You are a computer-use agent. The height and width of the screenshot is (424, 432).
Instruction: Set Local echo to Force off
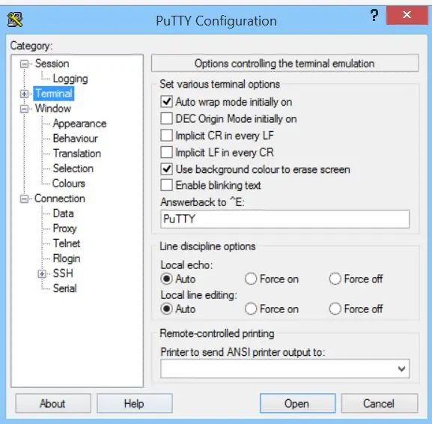pos(335,279)
